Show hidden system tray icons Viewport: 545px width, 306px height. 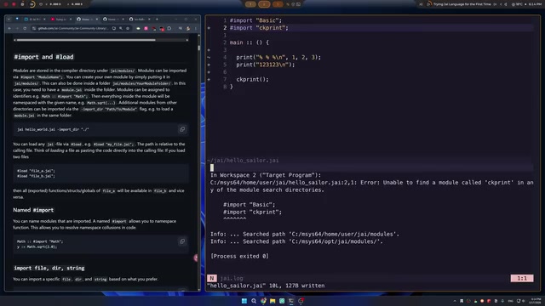(455, 301)
